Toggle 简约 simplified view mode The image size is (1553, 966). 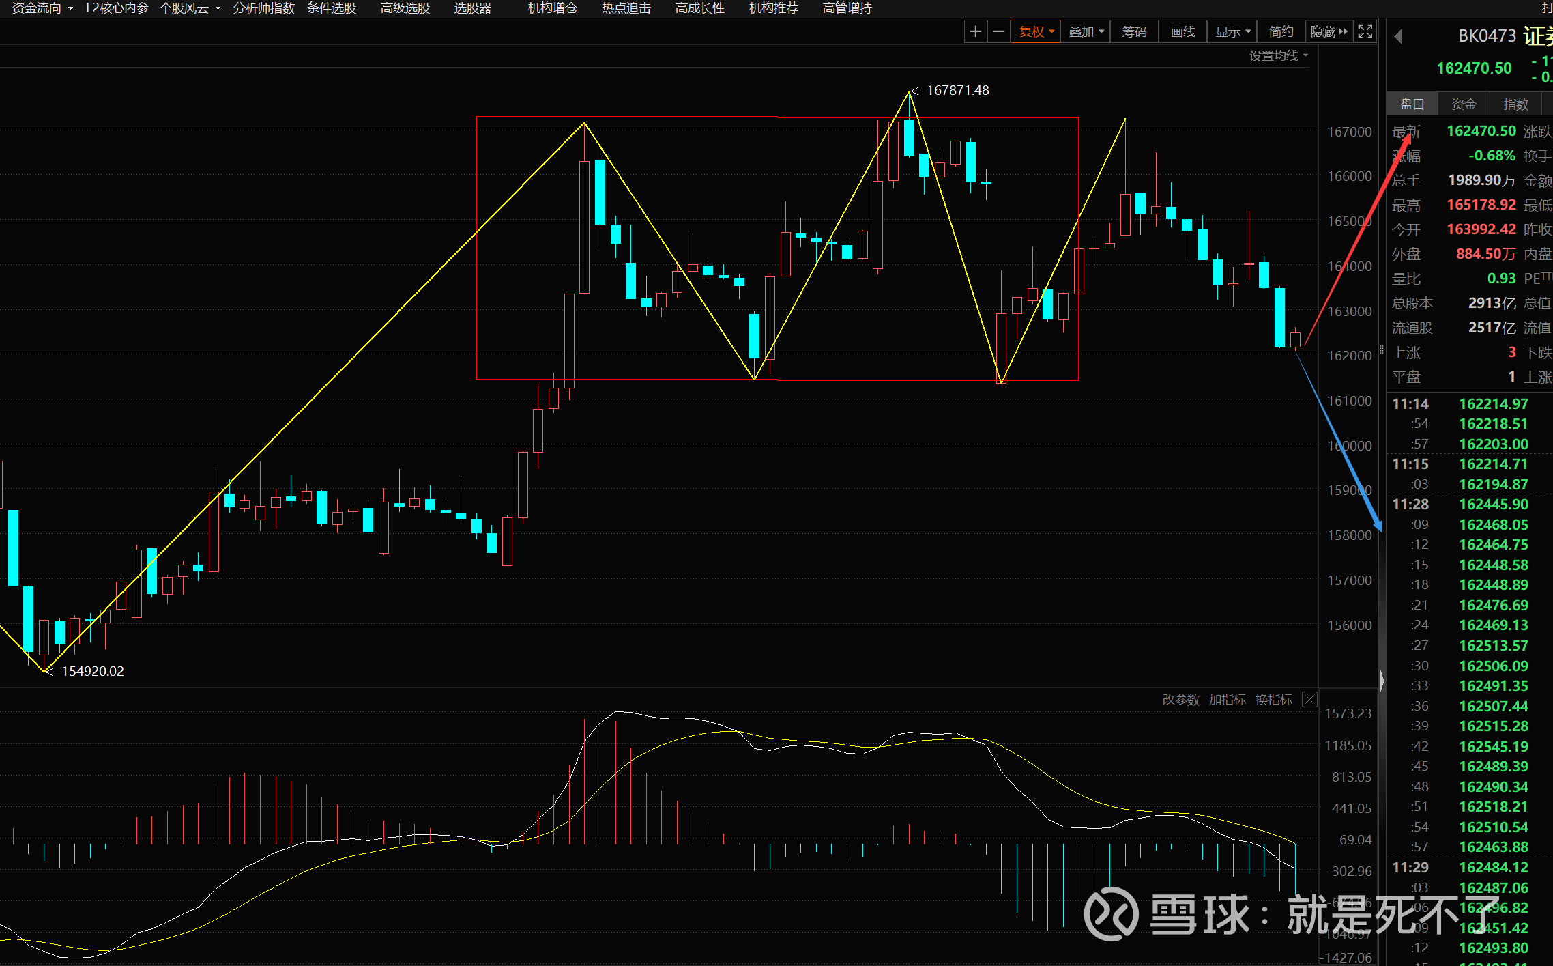1280,31
